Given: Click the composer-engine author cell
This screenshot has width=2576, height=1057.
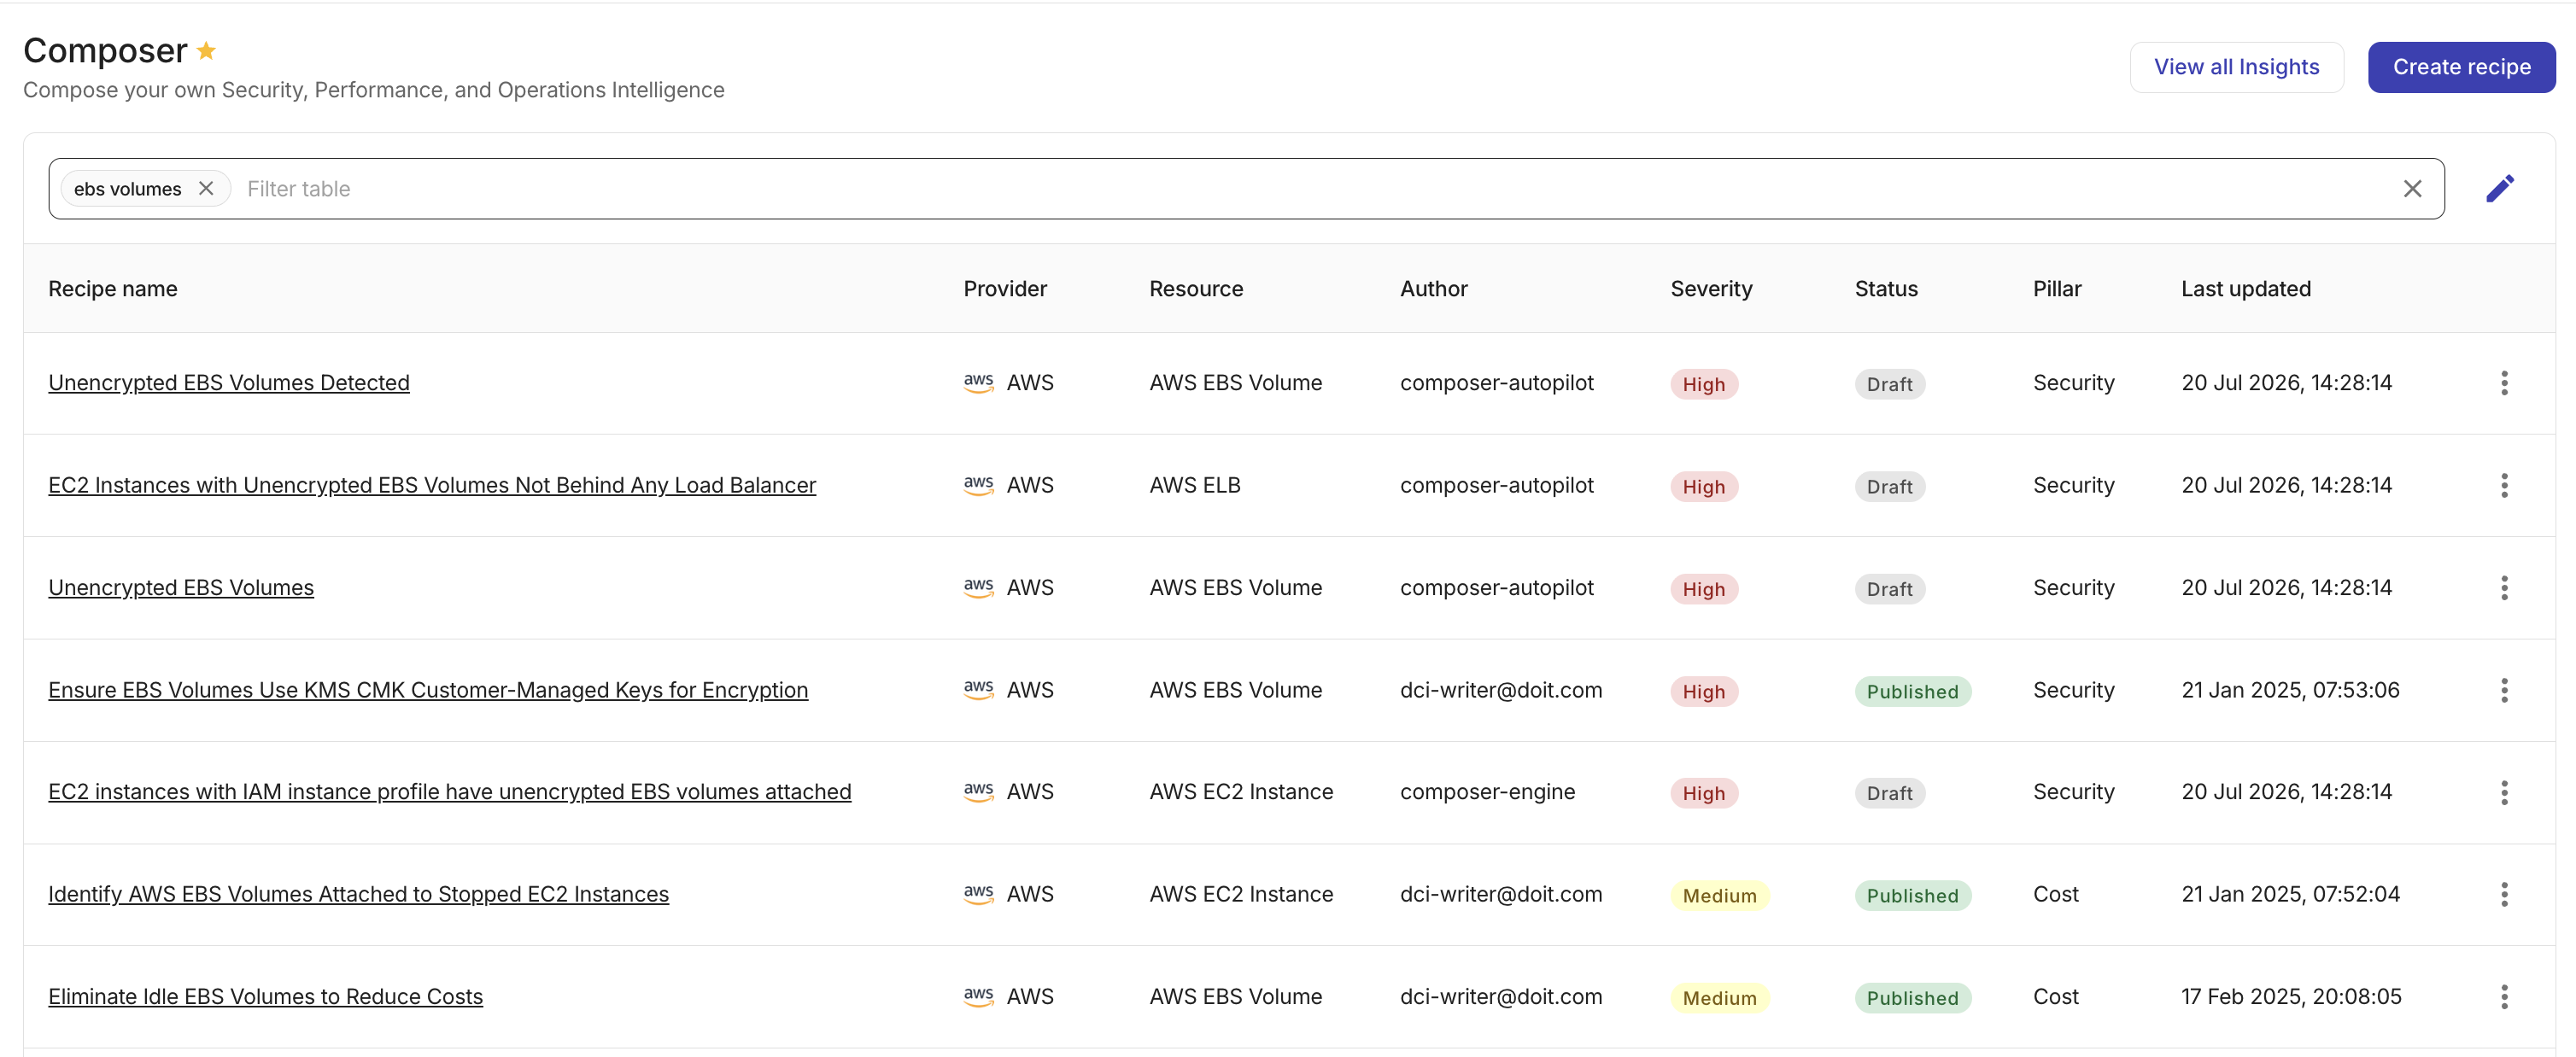Looking at the screenshot, I should [x=1487, y=792].
